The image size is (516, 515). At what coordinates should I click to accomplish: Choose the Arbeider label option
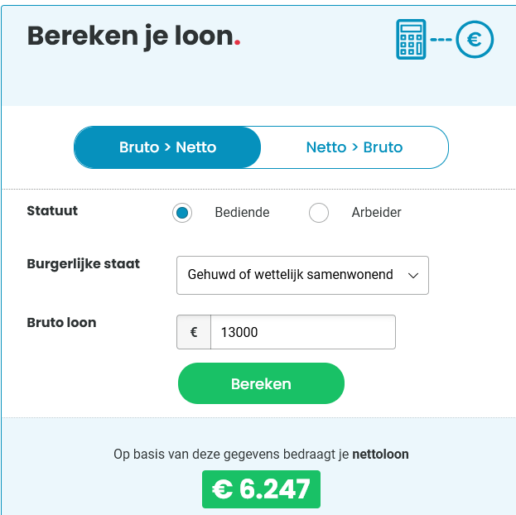[x=377, y=213]
